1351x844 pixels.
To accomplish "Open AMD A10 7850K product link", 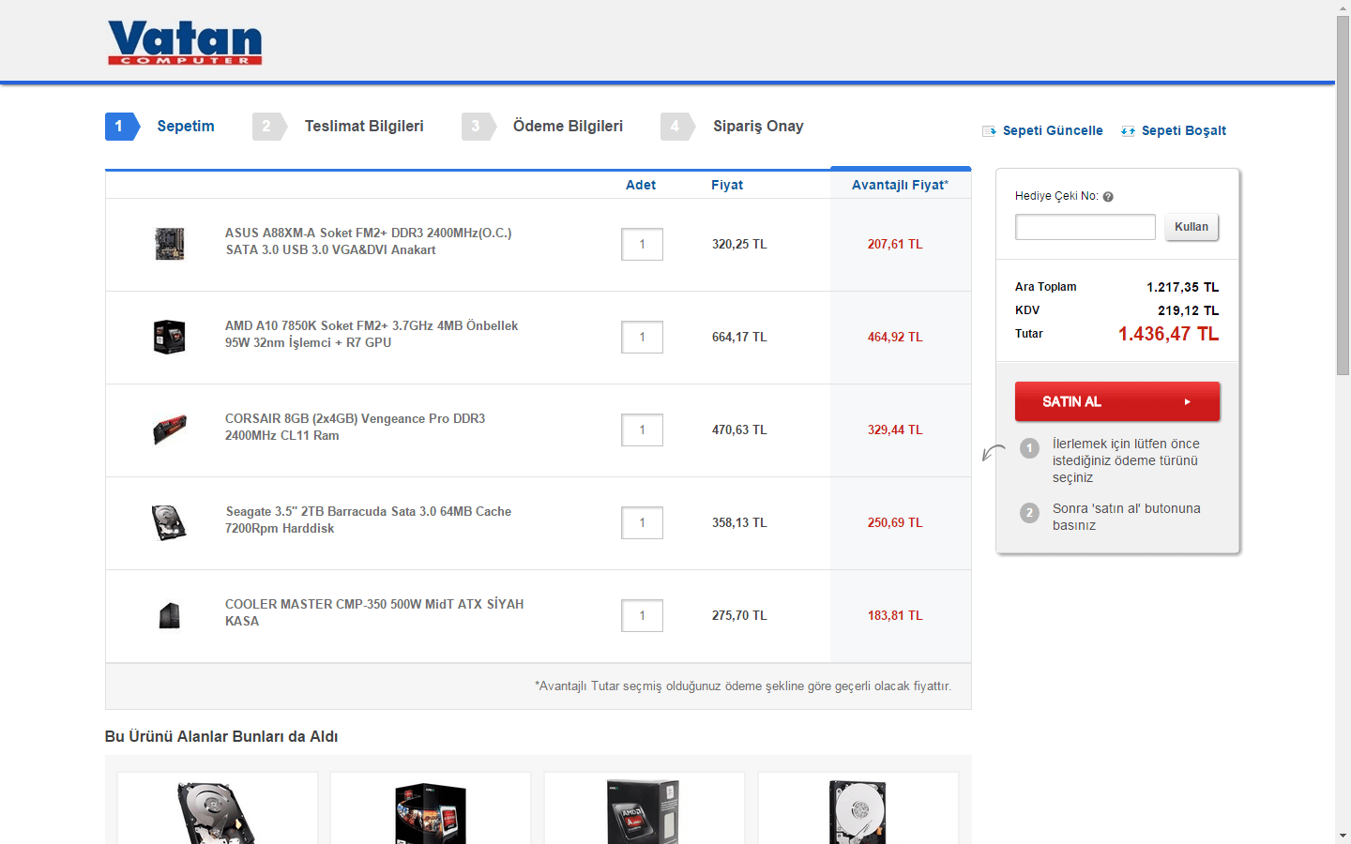I will (x=372, y=335).
